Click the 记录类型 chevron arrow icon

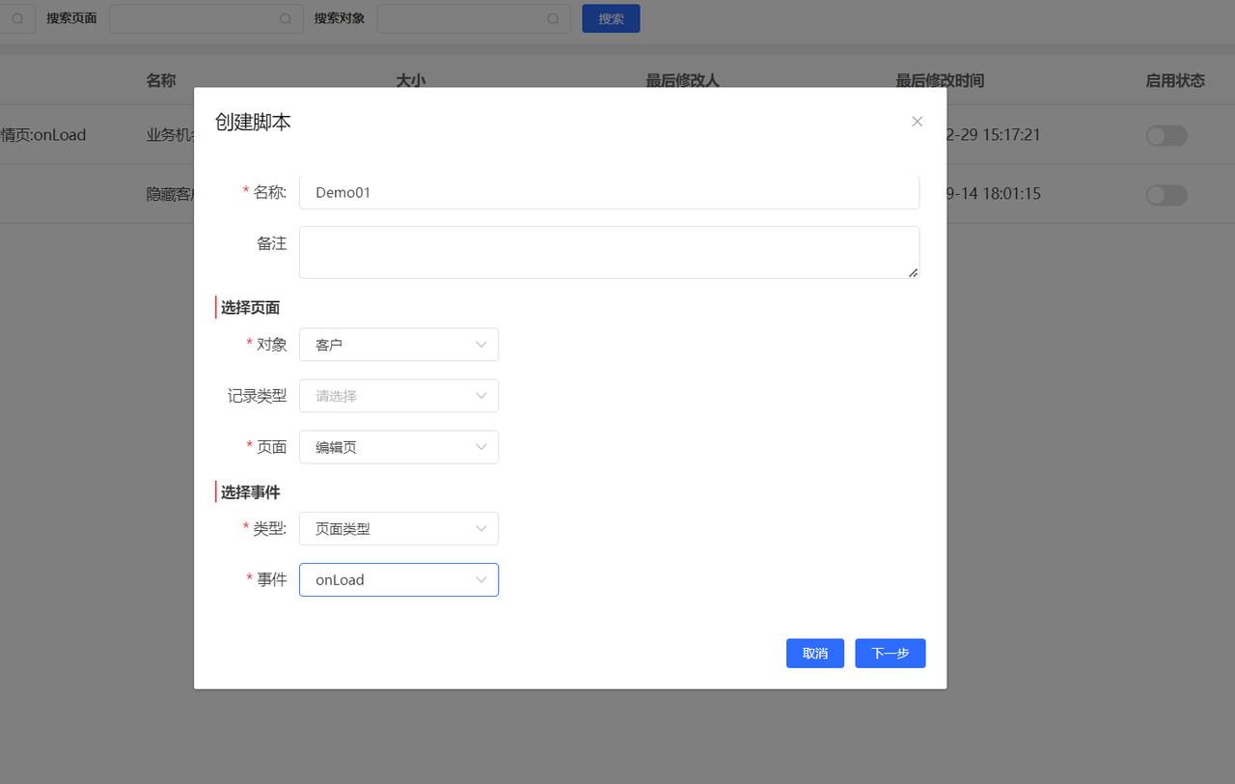coord(481,396)
